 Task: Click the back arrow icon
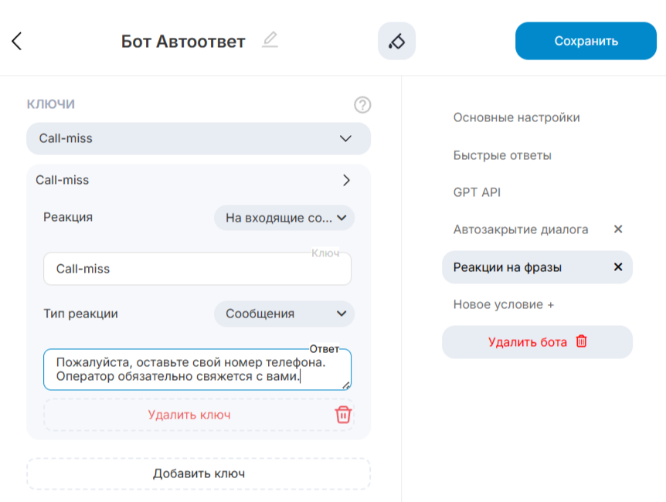pyautogui.click(x=17, y=41)
